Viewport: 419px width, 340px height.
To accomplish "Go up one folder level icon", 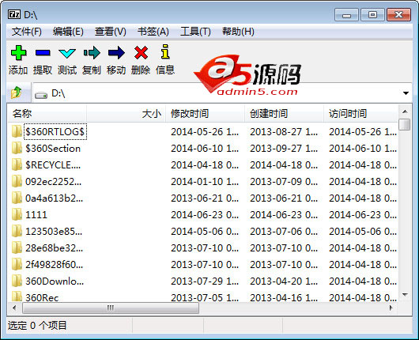I will click(x=17, y=93).
